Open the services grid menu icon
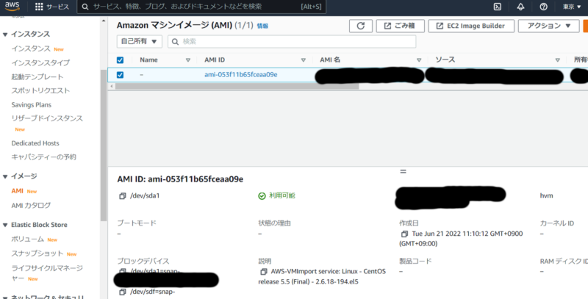This screenshot has height=299, width=588. 39,7
